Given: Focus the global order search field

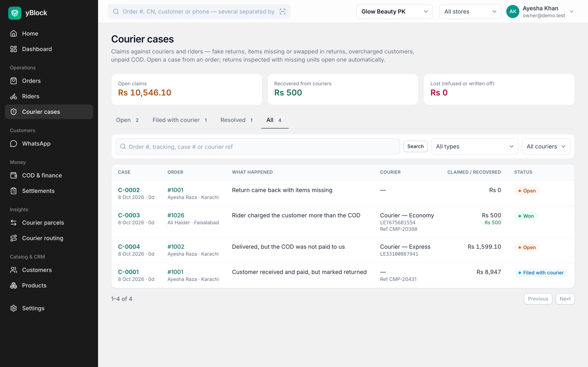Looking at the screenshot, I should click(x=198, y=11).
